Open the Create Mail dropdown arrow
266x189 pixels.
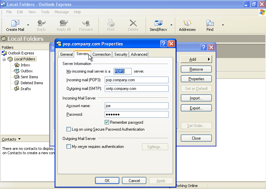coord(28,25)
